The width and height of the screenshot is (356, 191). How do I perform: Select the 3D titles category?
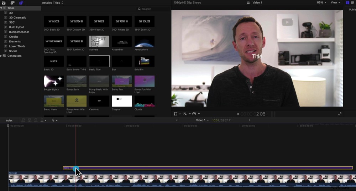11,13
